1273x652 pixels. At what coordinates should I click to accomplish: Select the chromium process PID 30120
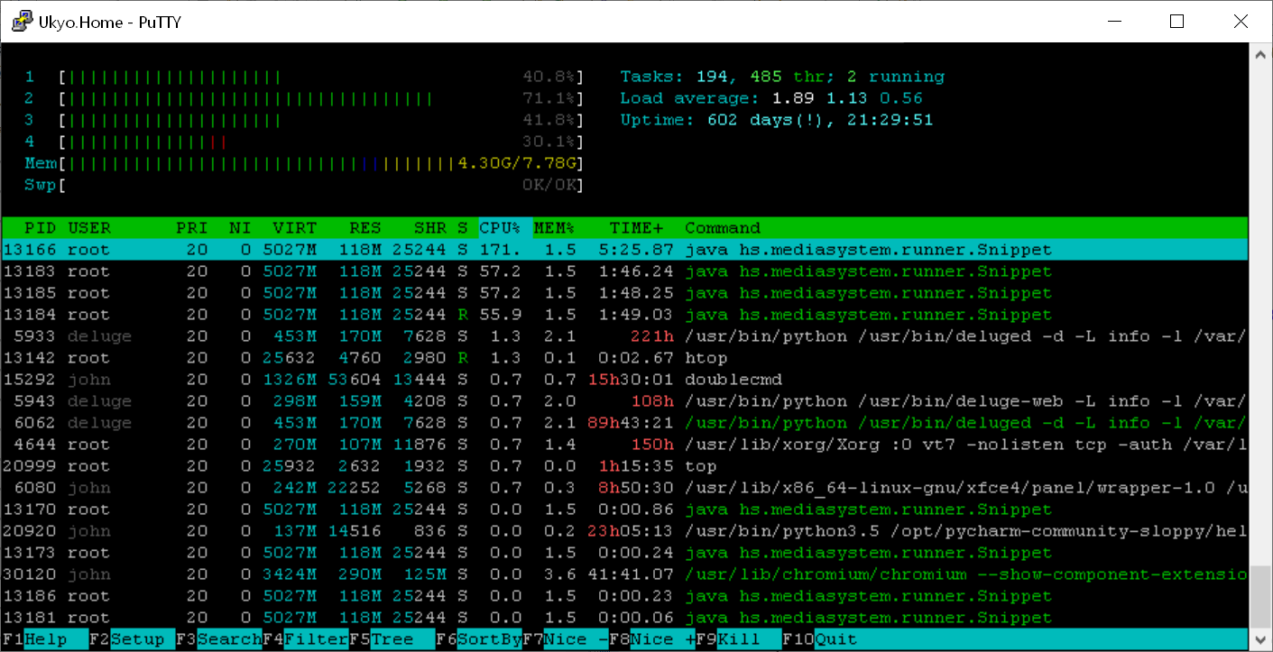(625, 574)
